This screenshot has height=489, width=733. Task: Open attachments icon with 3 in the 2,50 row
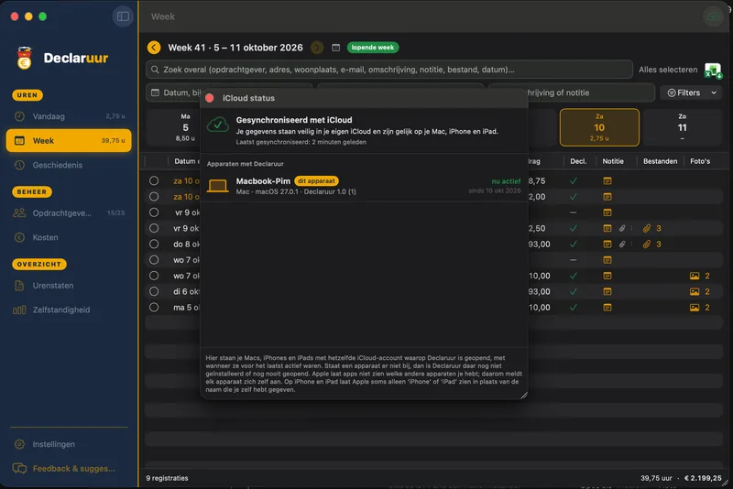pyautogui.click(x=651, y=228)
